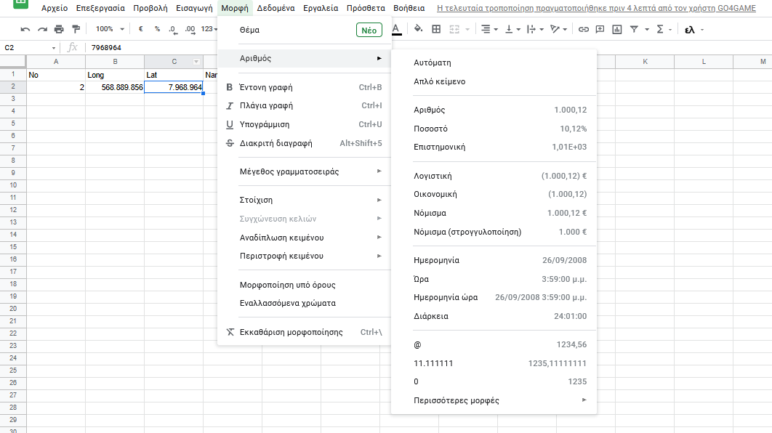Open the 100% zoom dropdown
The width and height of the screenshot is (772, 433).
coord(110,29)
